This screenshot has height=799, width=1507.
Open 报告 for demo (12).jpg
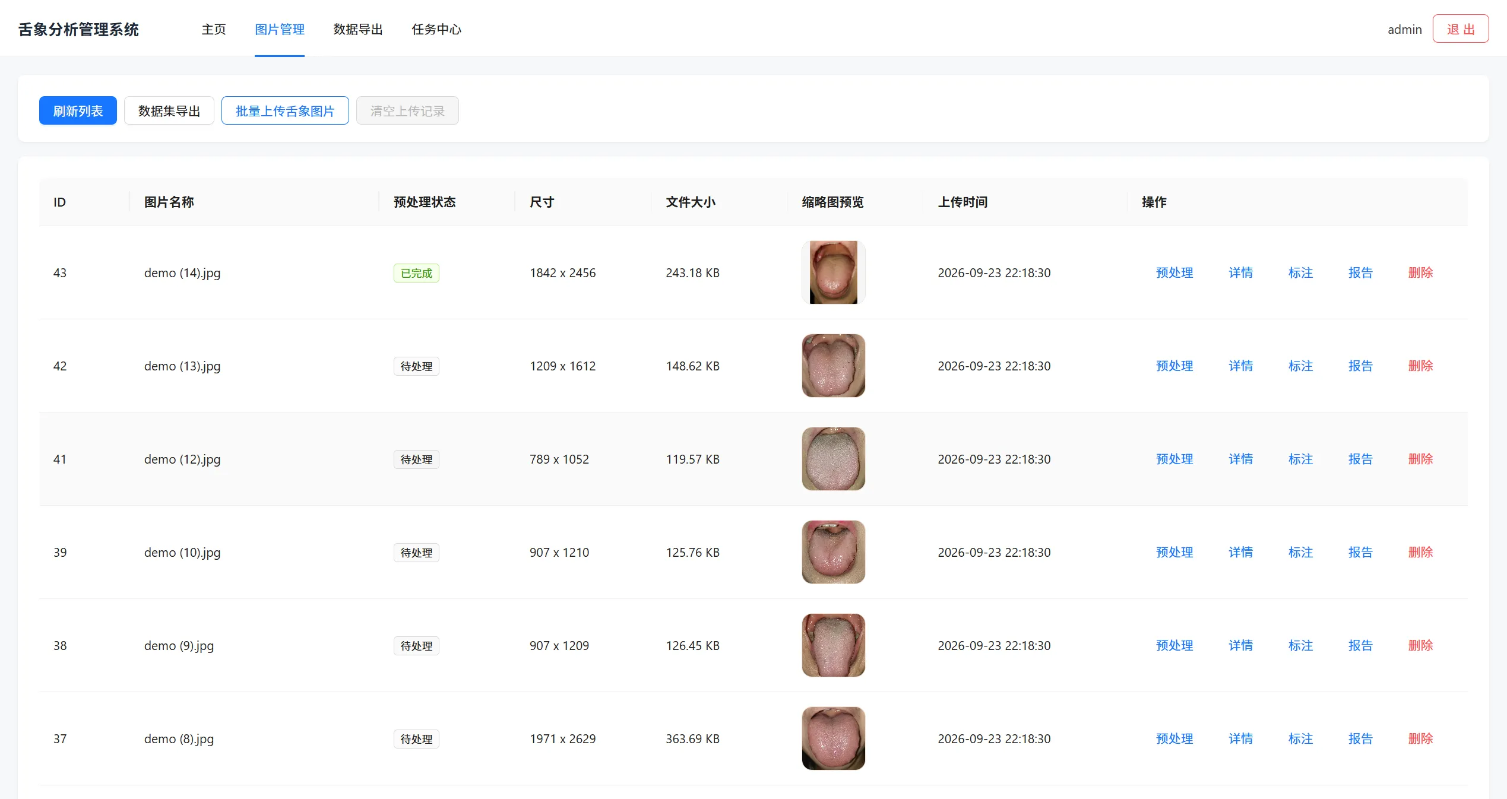(x=1360, y=459)
